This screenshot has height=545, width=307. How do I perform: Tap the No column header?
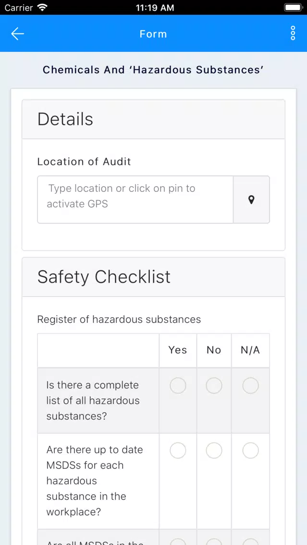tap(214, 350)
